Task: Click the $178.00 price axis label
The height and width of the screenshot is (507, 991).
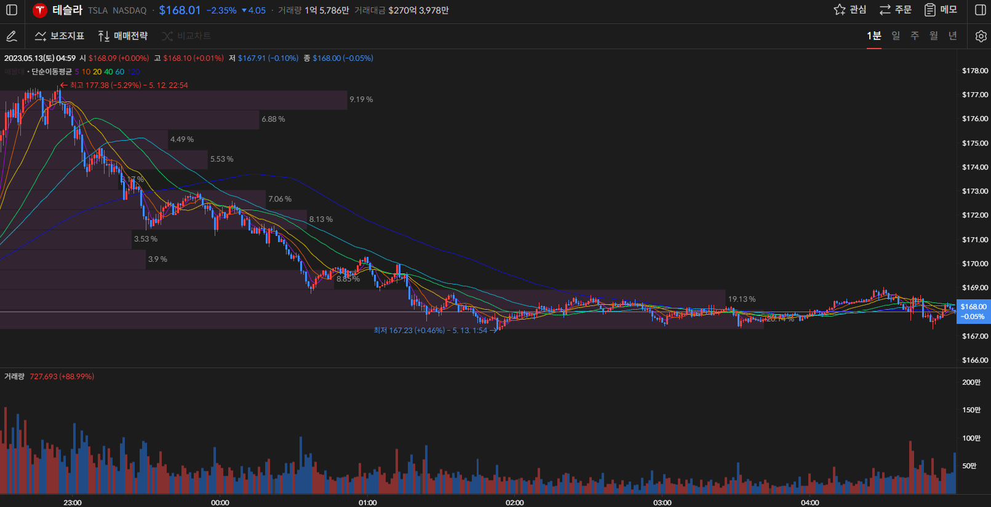Action: [975, 71]
